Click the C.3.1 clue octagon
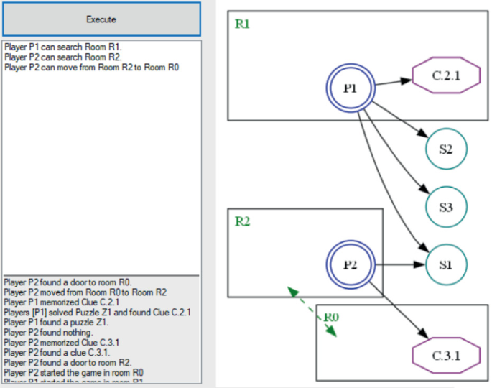 pos(446,356)
